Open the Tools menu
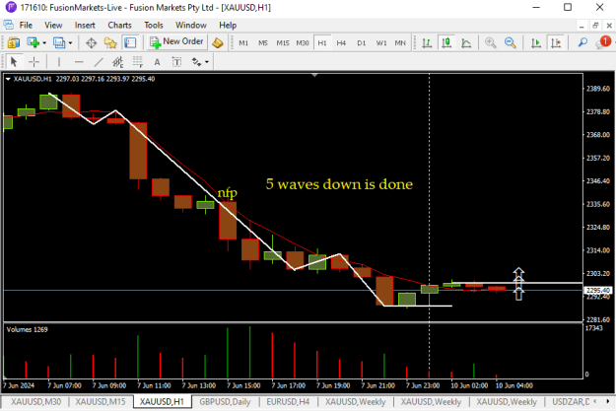 pos(153,26)
